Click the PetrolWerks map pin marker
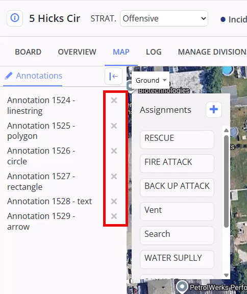This screenshot has width=247, height=294. [182, 286]
